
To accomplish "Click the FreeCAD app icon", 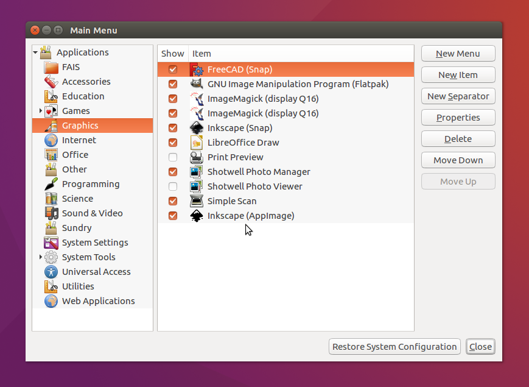I will [197, 69].
